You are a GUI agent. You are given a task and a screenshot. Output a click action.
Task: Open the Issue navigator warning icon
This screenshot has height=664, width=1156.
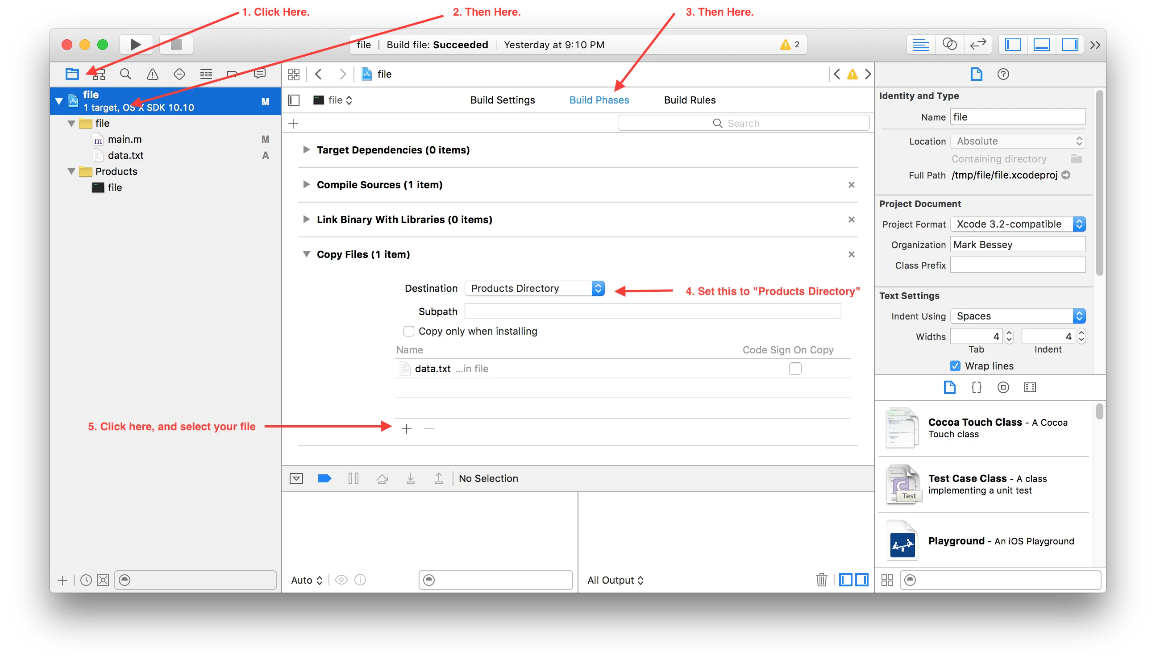pos(152,74)
